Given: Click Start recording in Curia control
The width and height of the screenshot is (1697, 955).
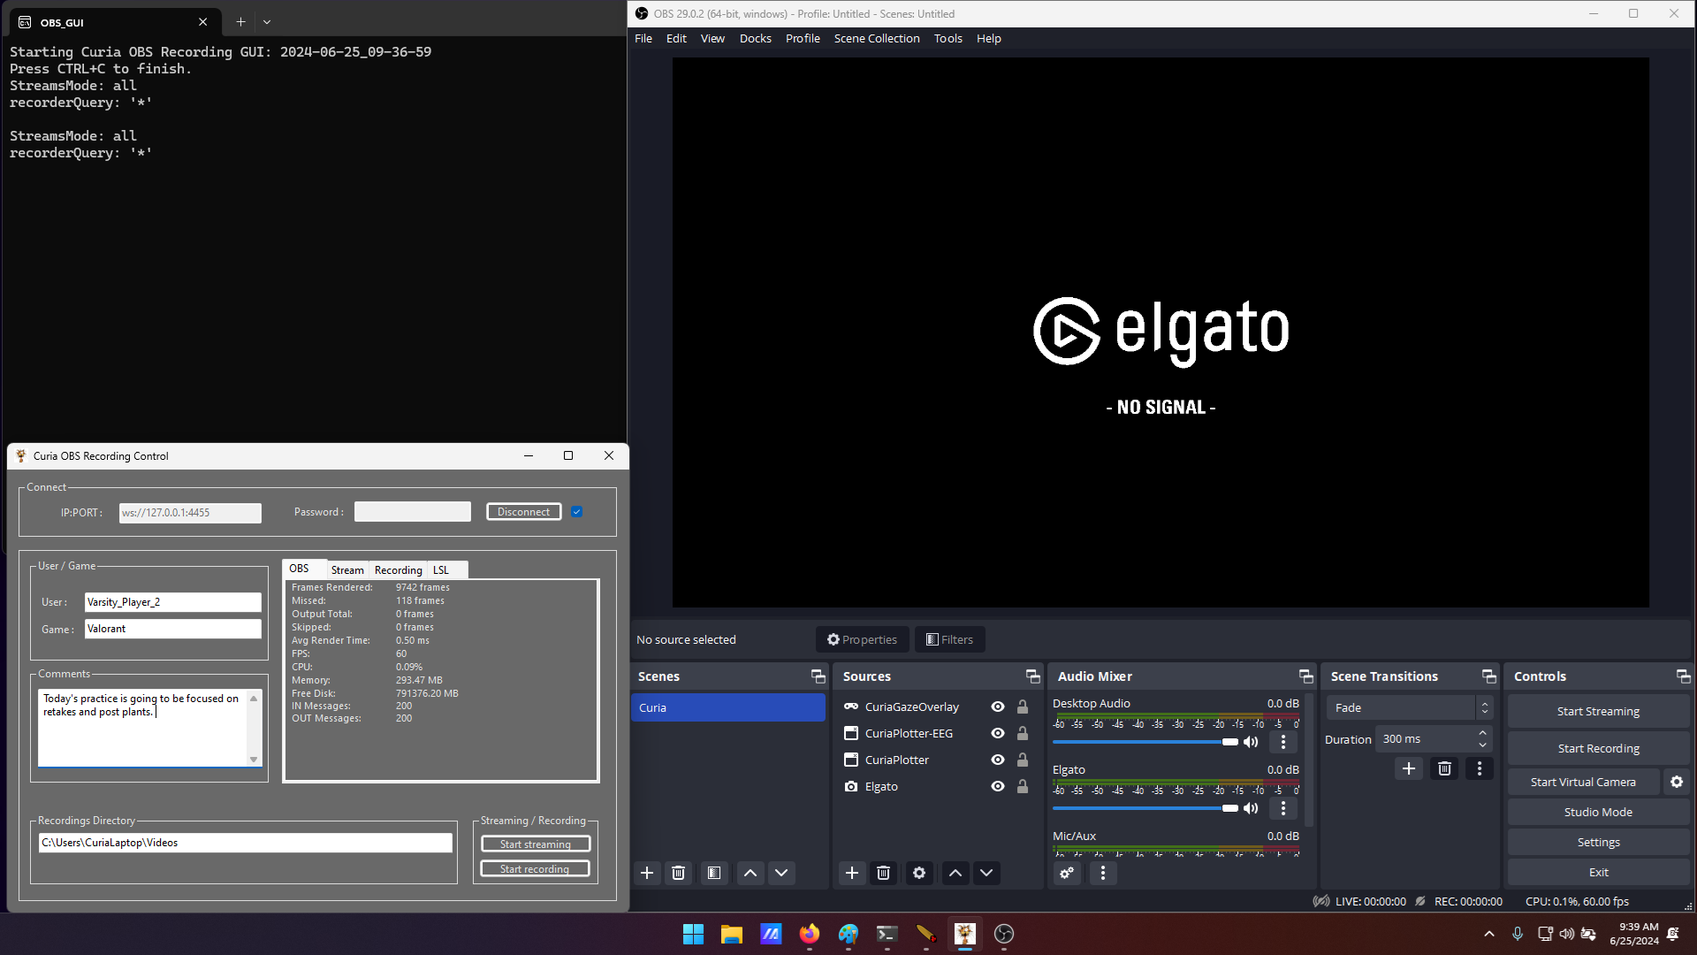Looking at the screenshot, I should click(535, 869).
